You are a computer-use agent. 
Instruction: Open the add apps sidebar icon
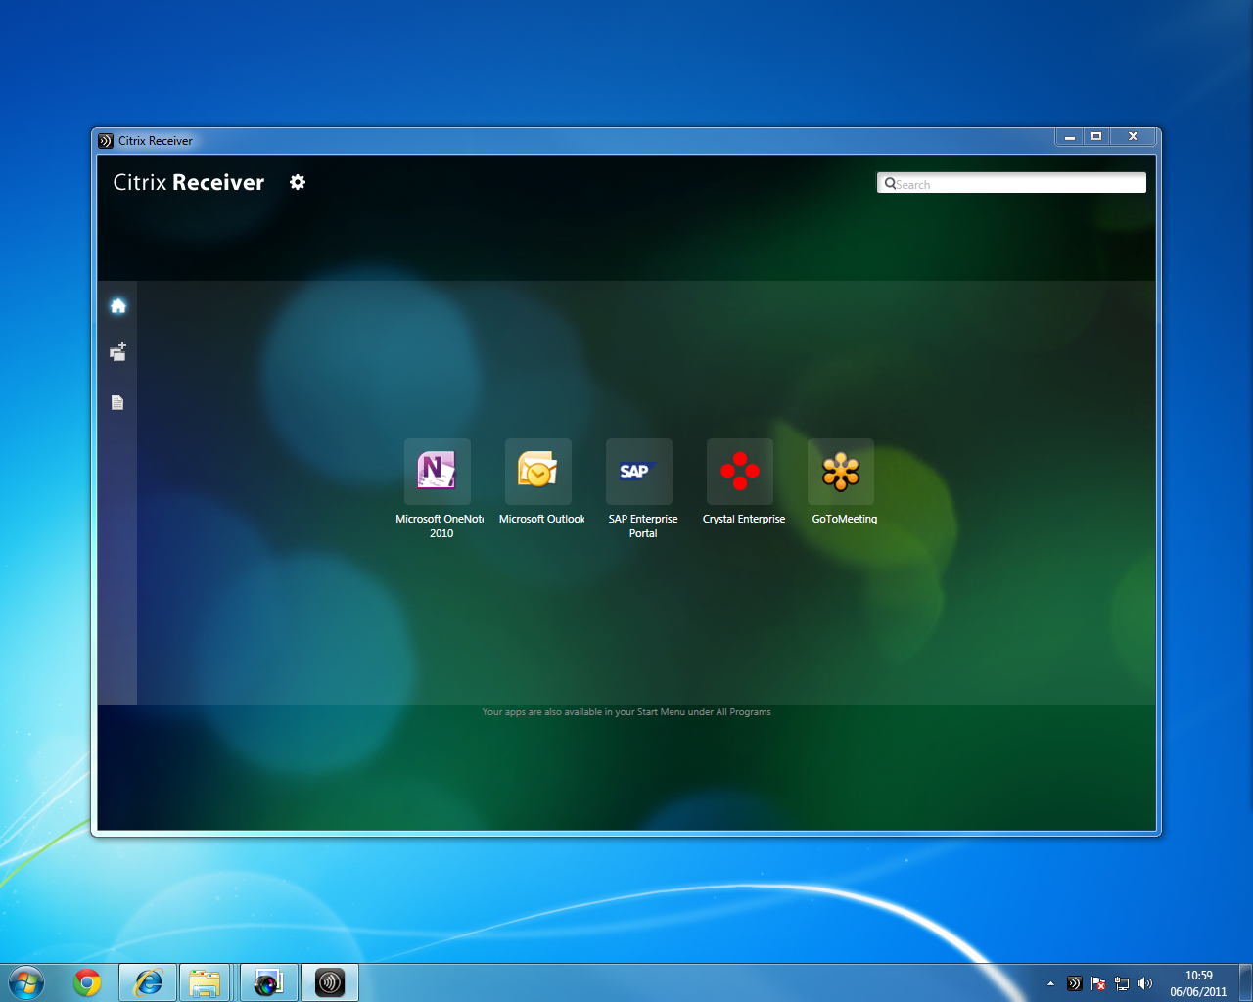[118, 352]
